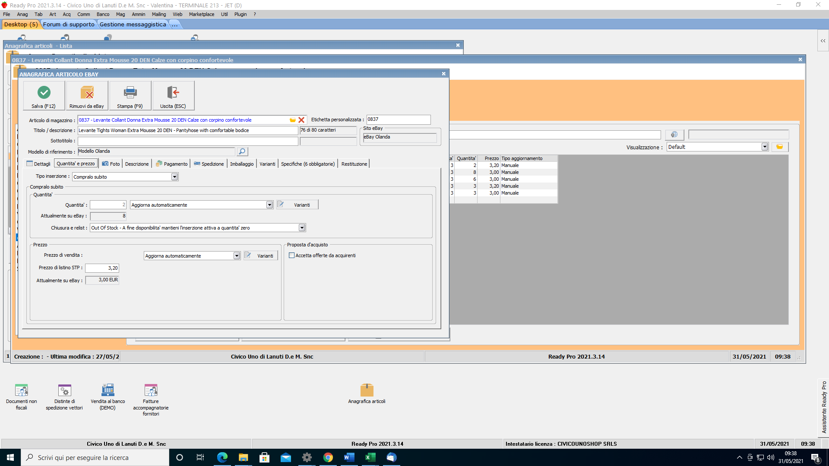The height and width of the screenshot is (466, 829).
Task: Open Marketplace menu
Action: [x=202, y=14]
